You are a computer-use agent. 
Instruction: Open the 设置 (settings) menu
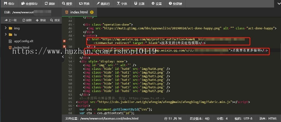(x=156, y=3)
